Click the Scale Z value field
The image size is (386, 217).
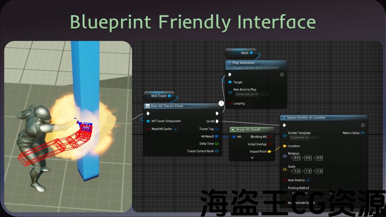(x=319, y=171)
